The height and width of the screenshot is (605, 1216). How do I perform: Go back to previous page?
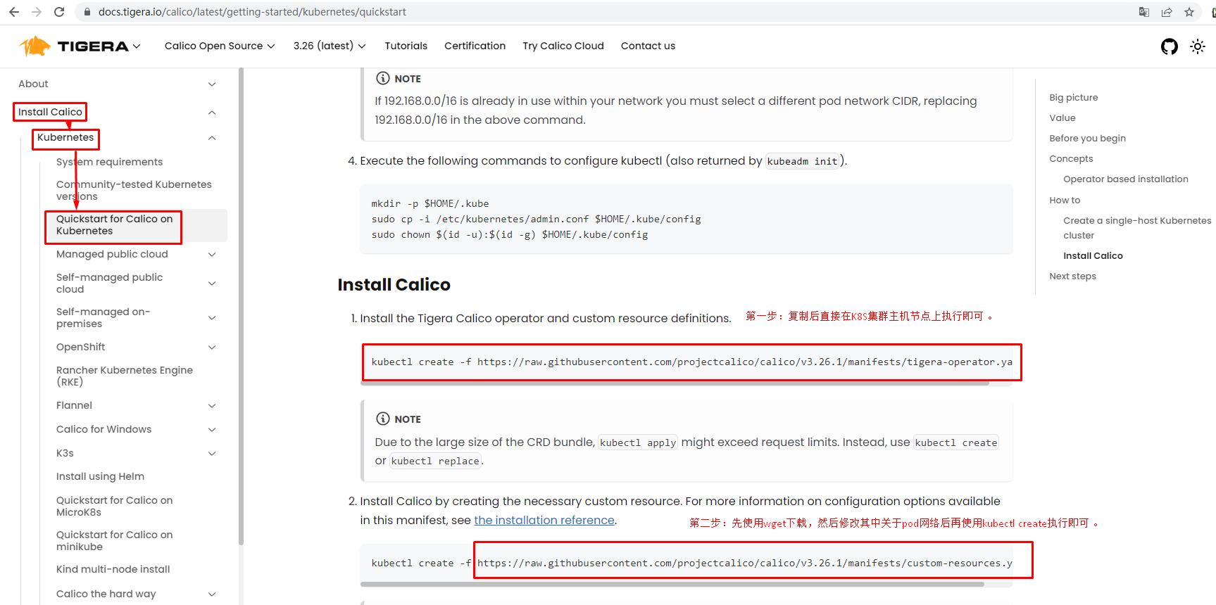coord(14,12)
